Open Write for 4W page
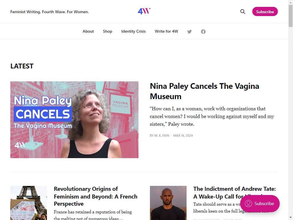Screen dimensions: 293x220 166,31
